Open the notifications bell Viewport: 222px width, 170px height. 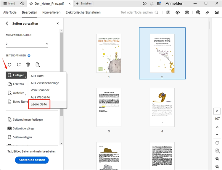pos(152,4)
